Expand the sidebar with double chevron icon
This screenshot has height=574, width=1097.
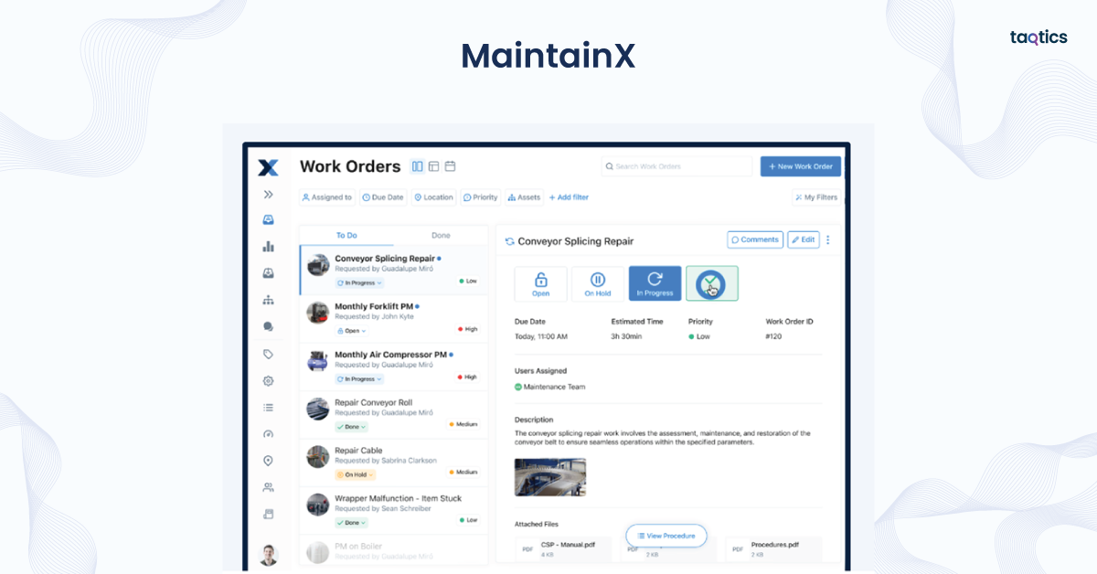[268, 195]
